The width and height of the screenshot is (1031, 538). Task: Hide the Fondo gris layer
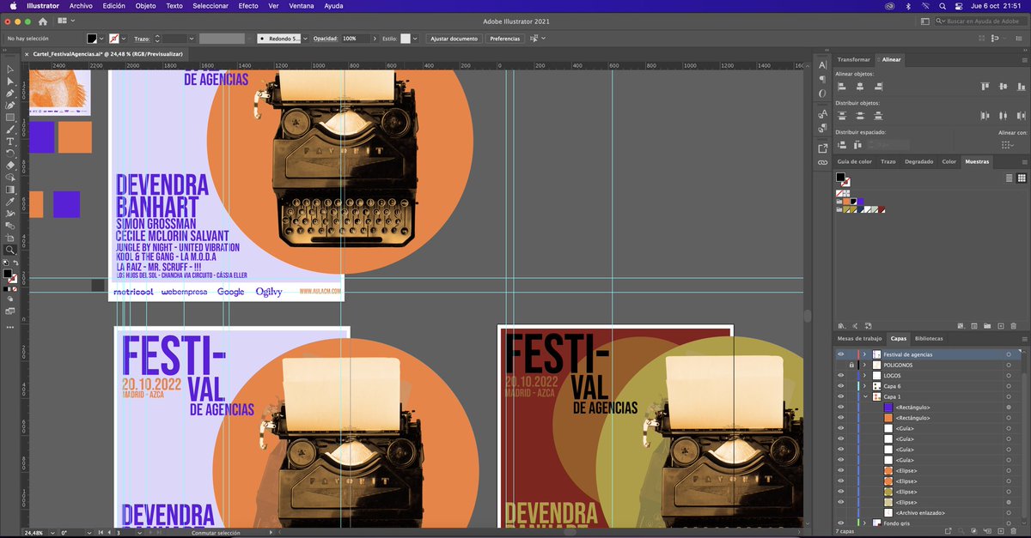tap(841, 523)
